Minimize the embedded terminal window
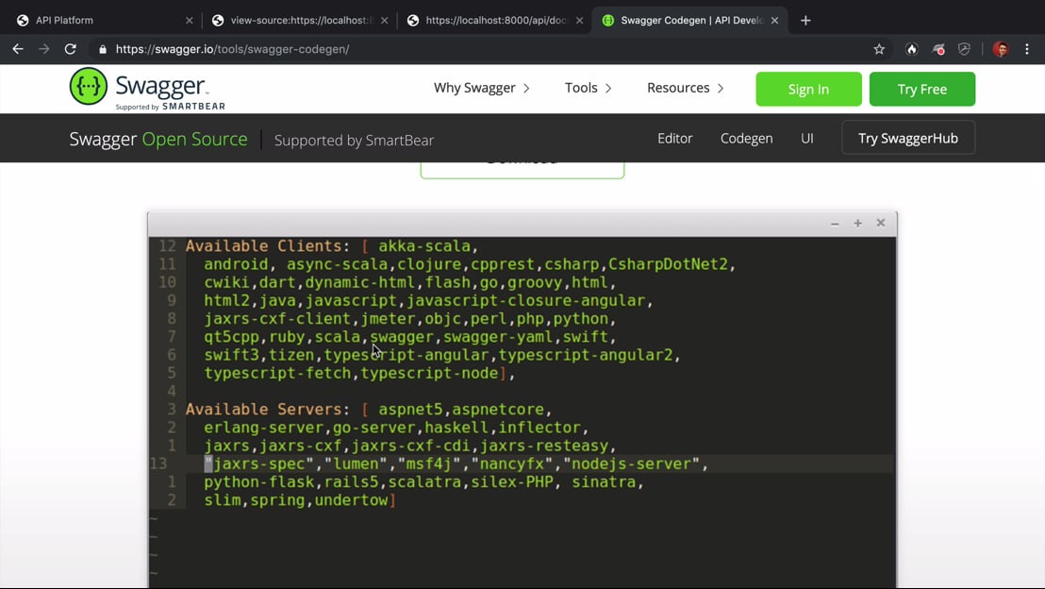The image size is (1045, 589). click(x=835, y=224)
